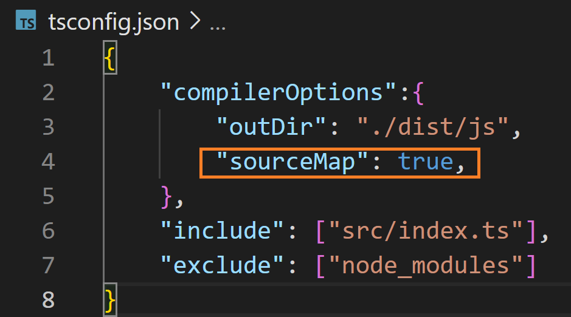Click line number 8 in gutter
Image resolution: width=571 pixels, height=317 pixels.
click(x=49, y=300)
